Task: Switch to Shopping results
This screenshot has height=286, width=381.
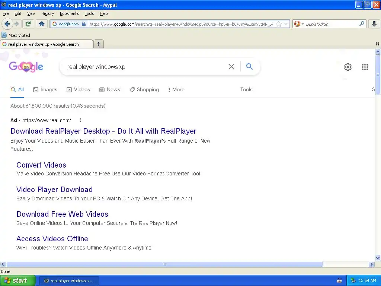Action: tap(144, 89)
